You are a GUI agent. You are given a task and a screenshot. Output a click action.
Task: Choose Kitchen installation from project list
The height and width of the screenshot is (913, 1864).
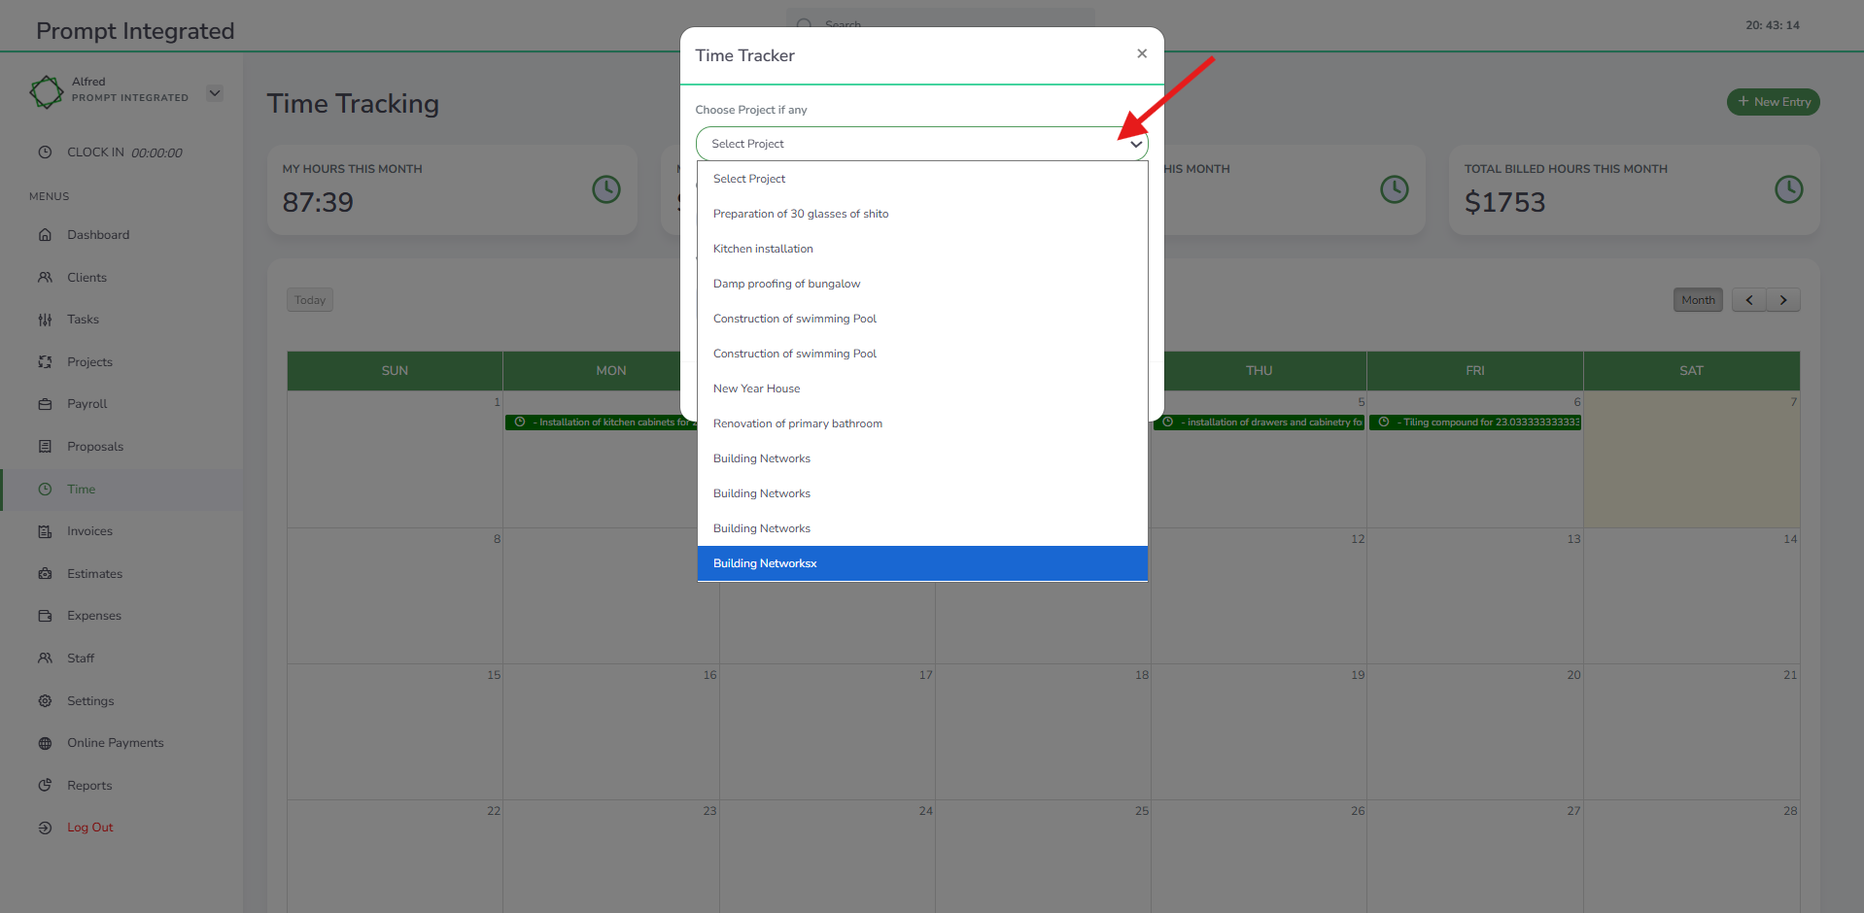763,249
